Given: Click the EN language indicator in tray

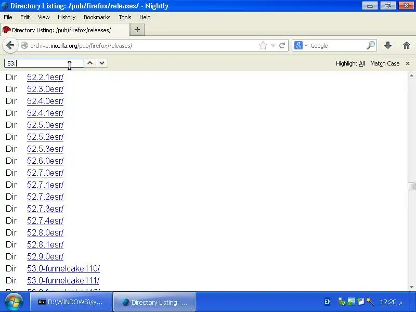Looking at the screenshot, I should coord(328,302).
